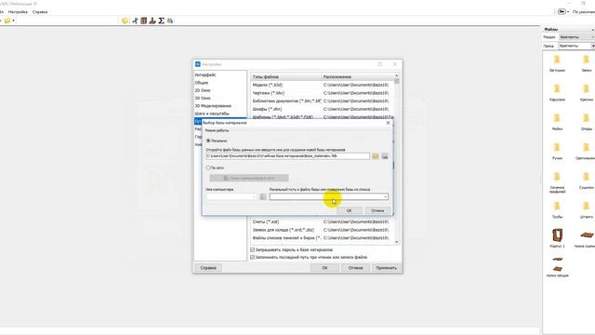Select the Корпус 1 fragment thumbnail
This screenshot has width=595, height=335.
pos(557,238)
